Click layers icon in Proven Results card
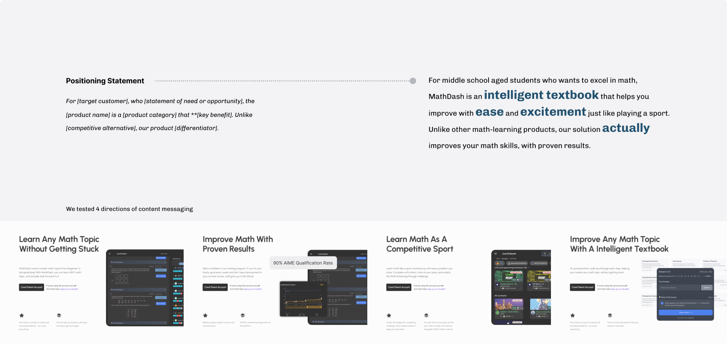Image resolution: width=727 pixels, height=344 pixels. [x=242, y=316]
